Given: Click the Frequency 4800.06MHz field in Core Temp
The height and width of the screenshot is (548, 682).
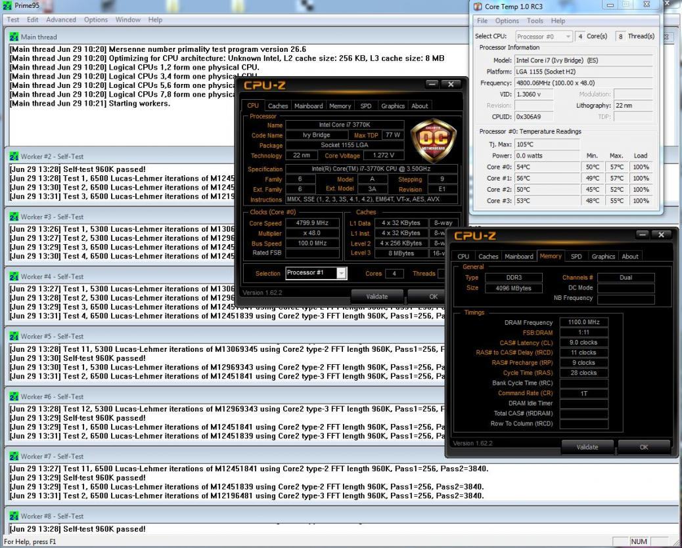Looking at the screenshot, I should coord(583,83).
